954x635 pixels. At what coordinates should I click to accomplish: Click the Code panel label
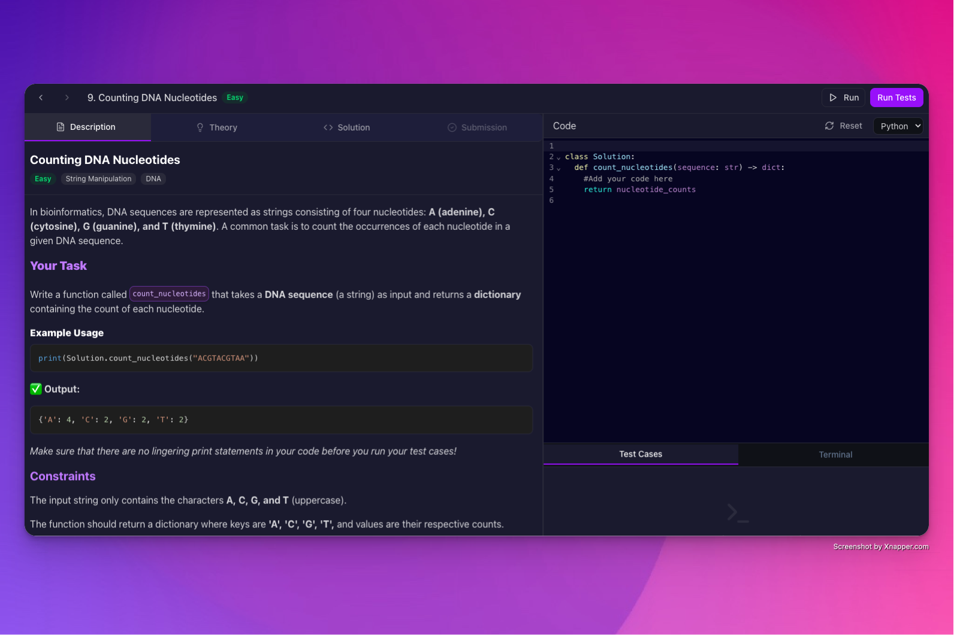pyautogui.click(x=564, y=126)
